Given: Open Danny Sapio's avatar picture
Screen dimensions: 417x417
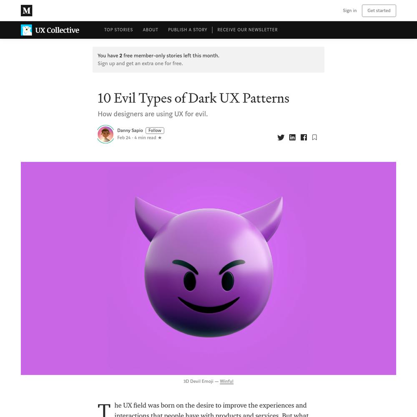Looking at the screenshot, I should pyautogui.click(x=106, y=134).
